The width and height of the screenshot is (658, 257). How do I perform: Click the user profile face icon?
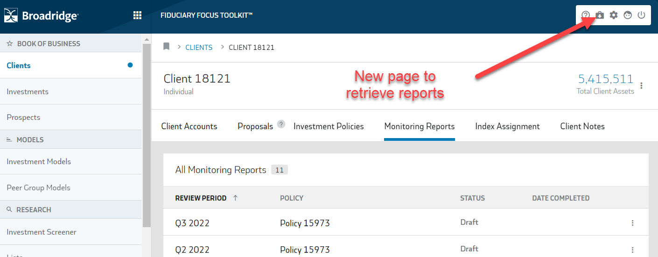coord(628,15)
